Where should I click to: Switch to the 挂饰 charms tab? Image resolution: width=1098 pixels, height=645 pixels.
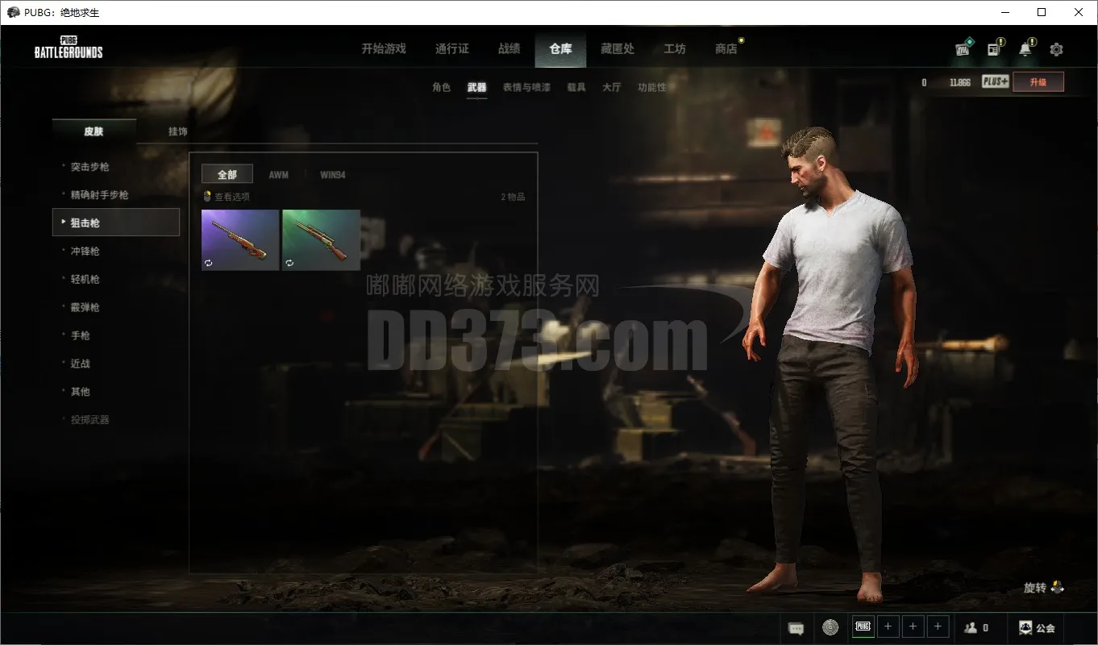coord(177,131)
